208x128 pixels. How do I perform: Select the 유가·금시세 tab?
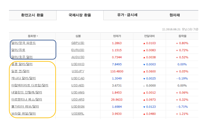tap(127, 15)
